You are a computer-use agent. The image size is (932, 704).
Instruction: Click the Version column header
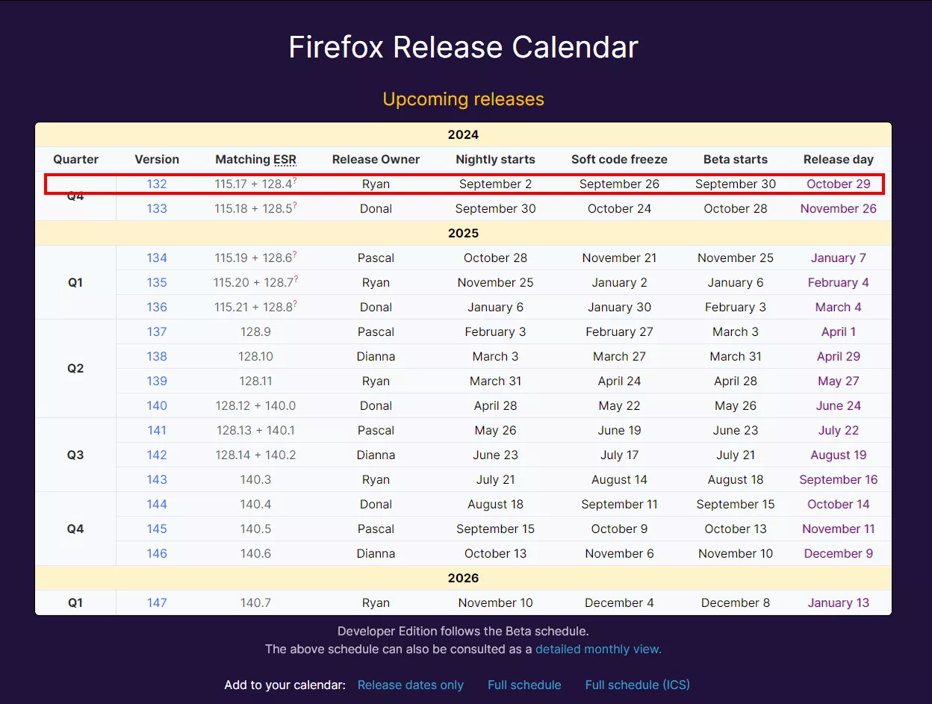[157, 159]
